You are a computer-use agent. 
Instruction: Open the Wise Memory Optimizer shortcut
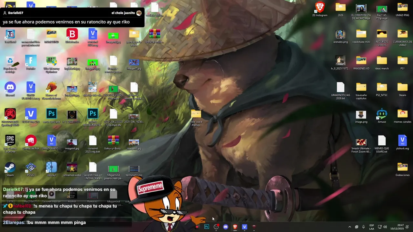(x=51, y=64)
